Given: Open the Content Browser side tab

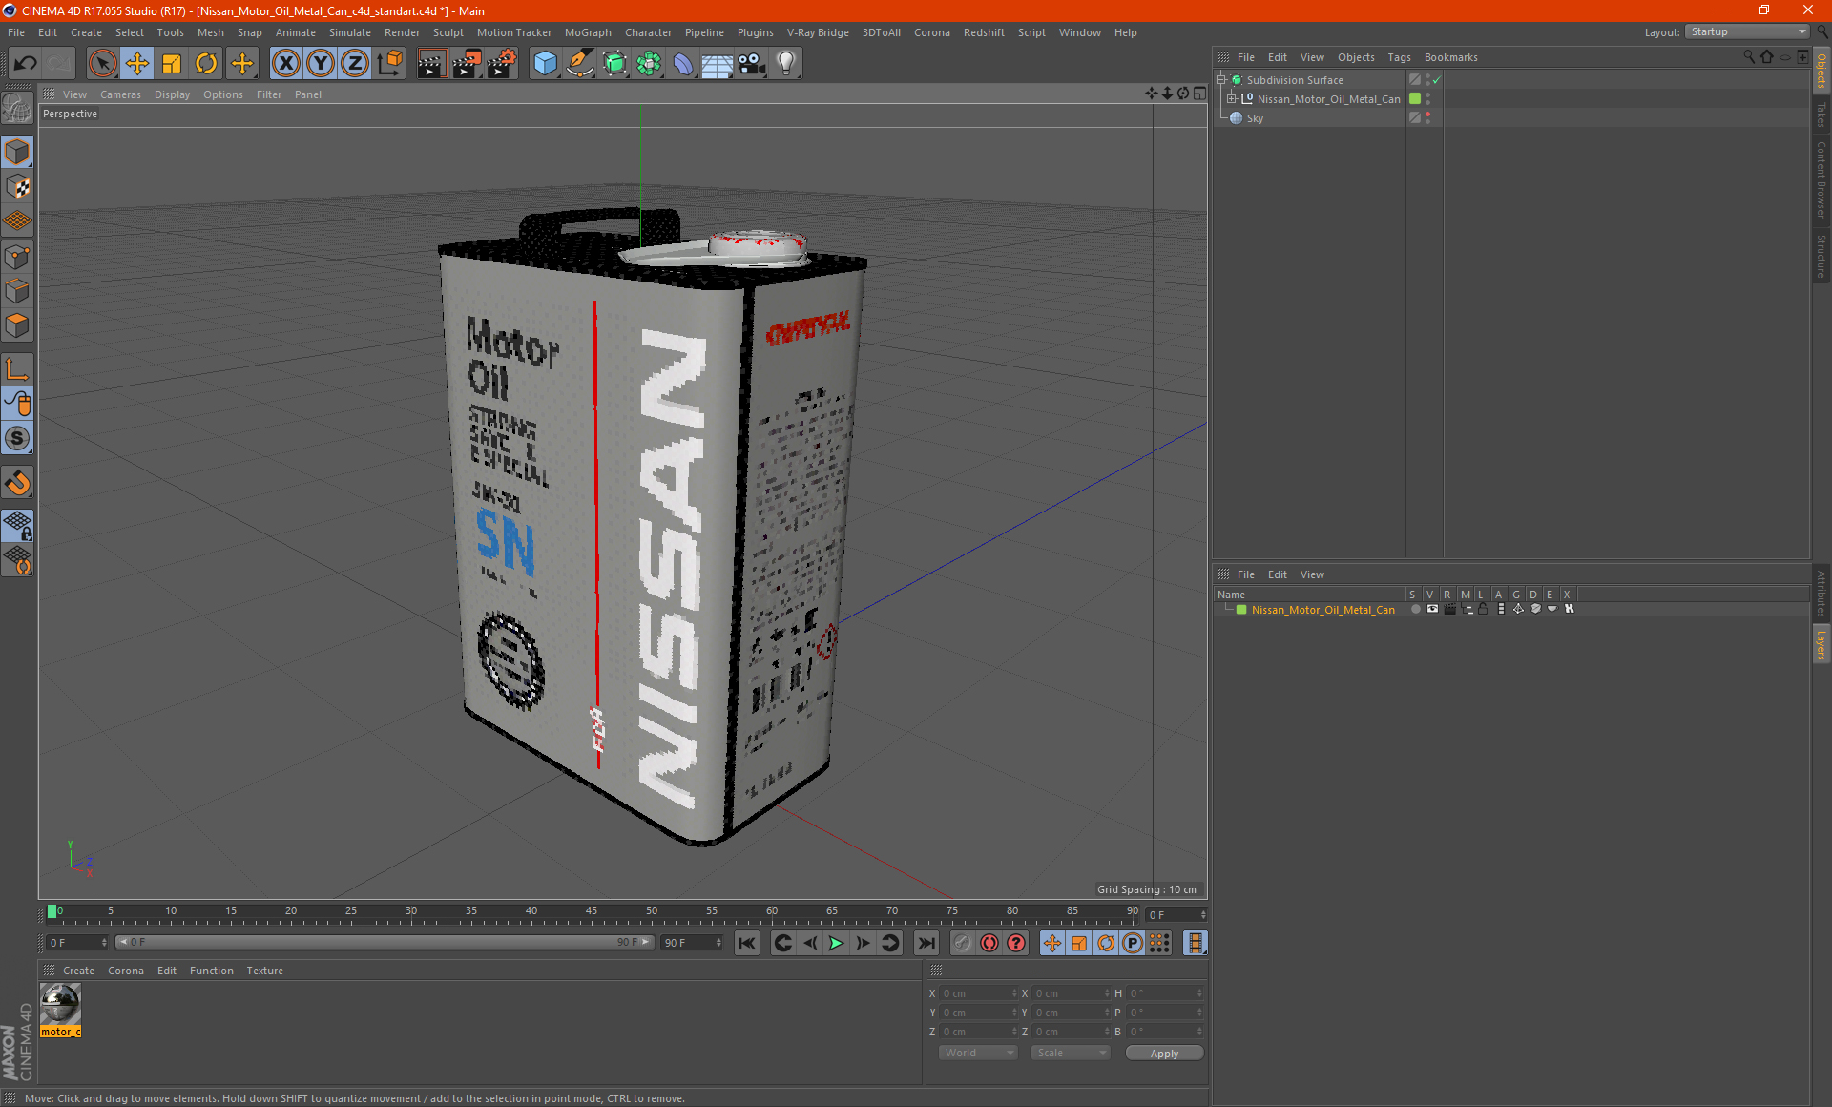Looking at the screenshot, I should [x=1822, y=179].
